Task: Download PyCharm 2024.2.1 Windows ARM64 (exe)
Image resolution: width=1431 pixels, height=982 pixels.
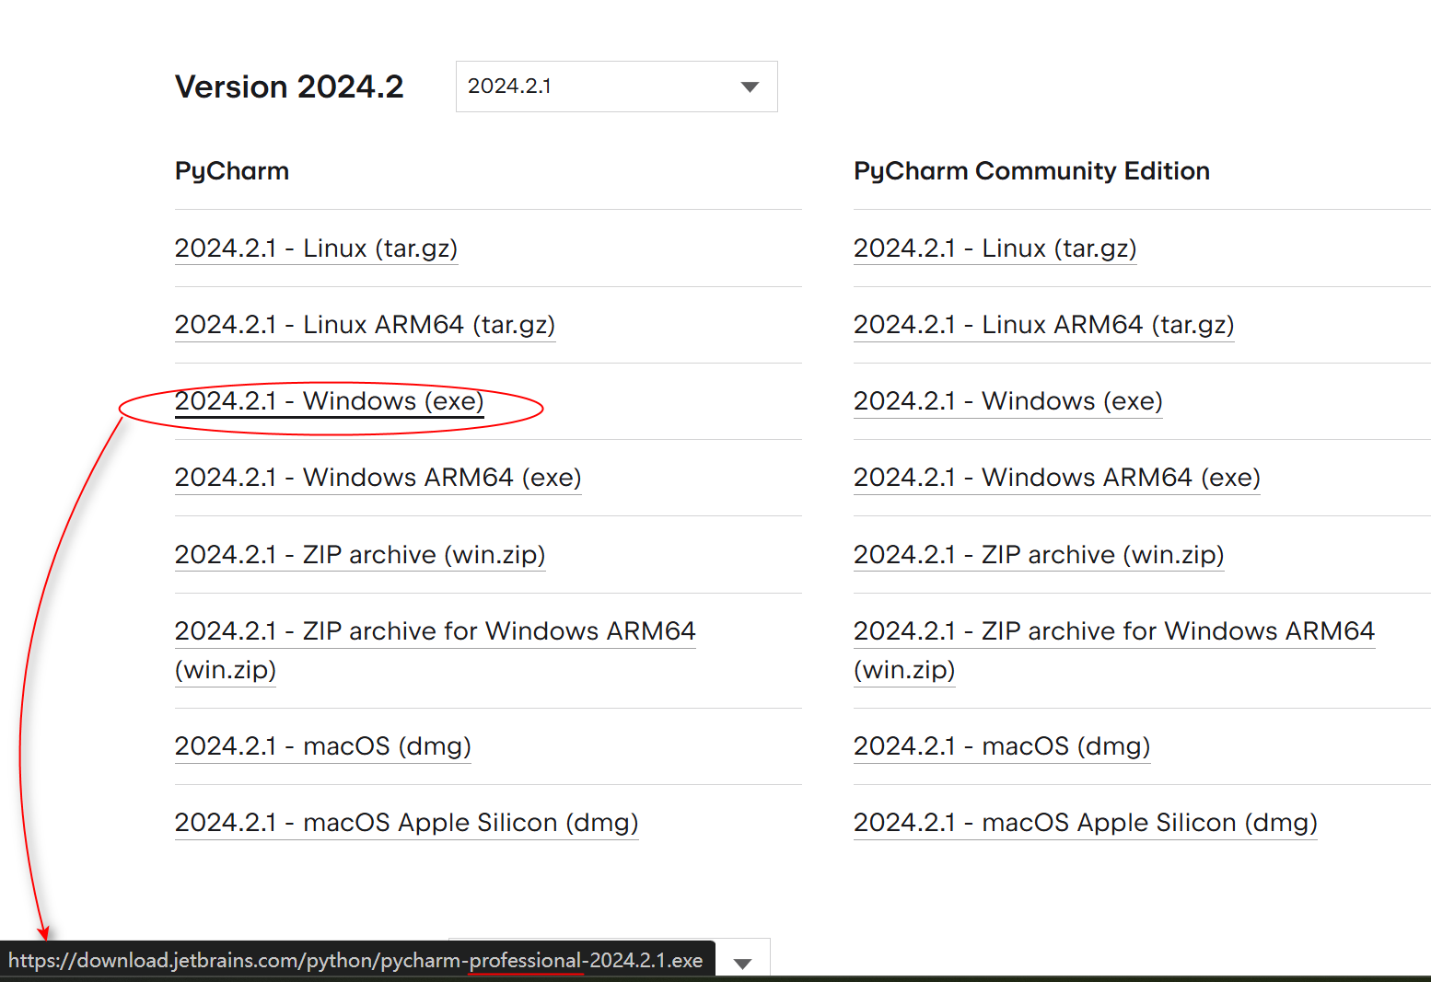Action: coord(378,478)
